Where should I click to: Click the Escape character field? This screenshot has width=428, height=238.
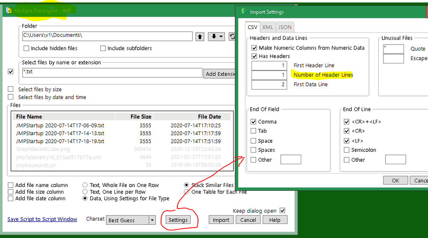point(393,59)
